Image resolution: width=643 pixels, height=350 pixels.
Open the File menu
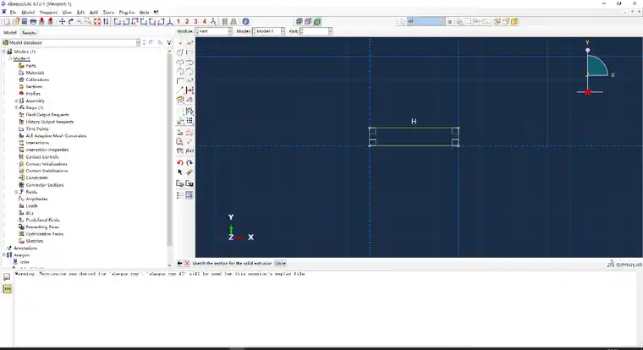[14, 13]
